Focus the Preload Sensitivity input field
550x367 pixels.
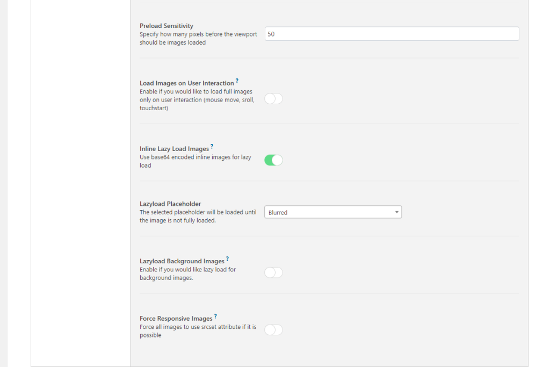coord(392,34)
